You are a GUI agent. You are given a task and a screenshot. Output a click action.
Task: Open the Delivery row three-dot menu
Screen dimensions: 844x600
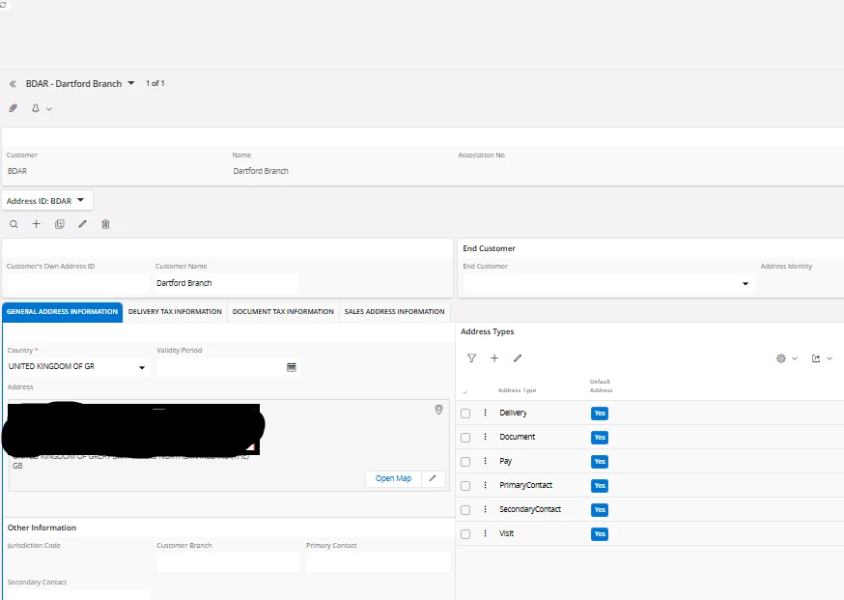point(485,413)
